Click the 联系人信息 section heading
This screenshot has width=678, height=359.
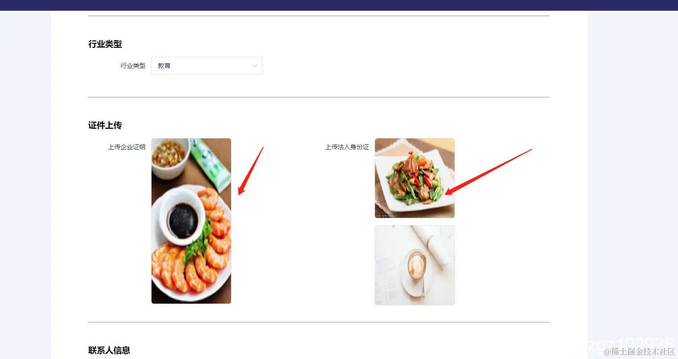109,351
